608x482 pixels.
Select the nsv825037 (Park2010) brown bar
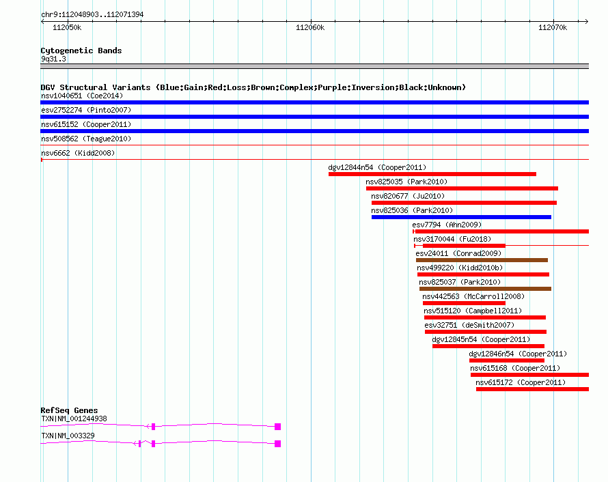(486, 289)
